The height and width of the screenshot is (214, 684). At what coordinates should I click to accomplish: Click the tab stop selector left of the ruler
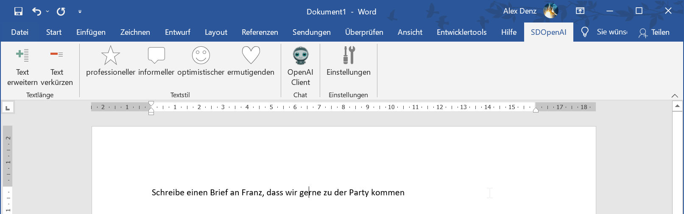[x=7, y=108]
